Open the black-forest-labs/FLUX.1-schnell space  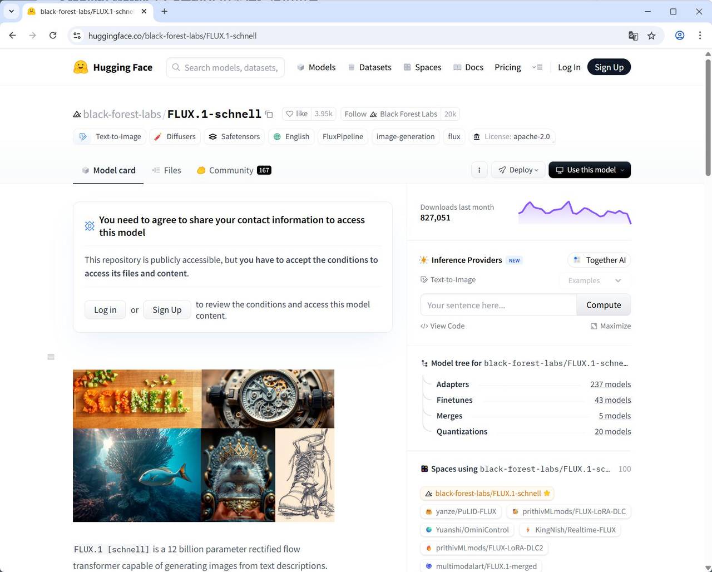click(x=487, y=494)
